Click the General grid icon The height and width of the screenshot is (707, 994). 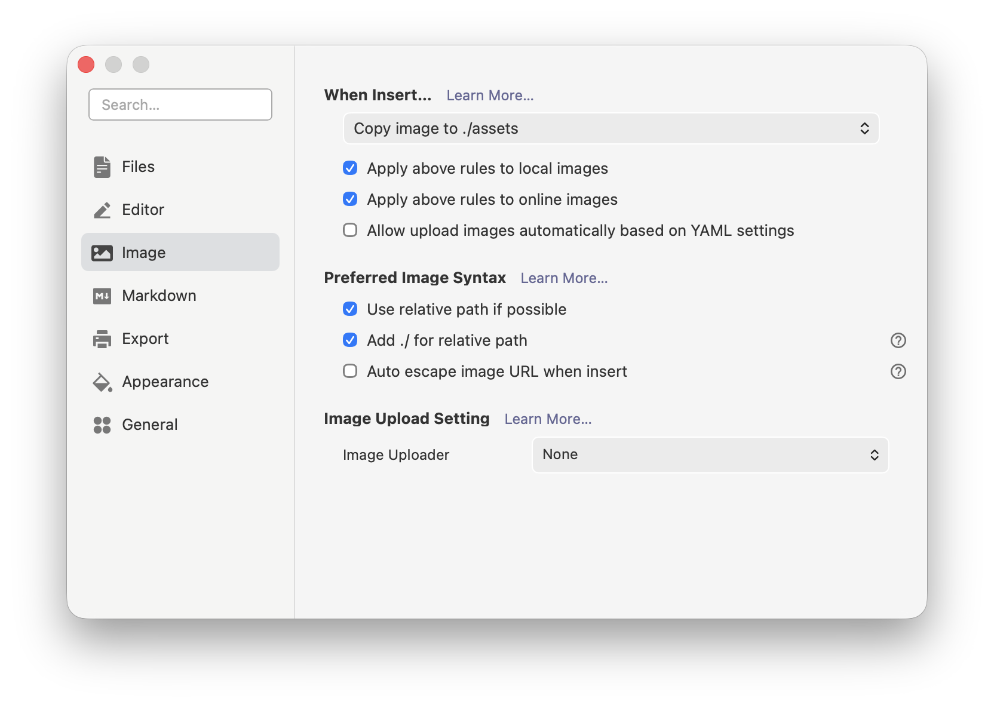click(102, 425)
